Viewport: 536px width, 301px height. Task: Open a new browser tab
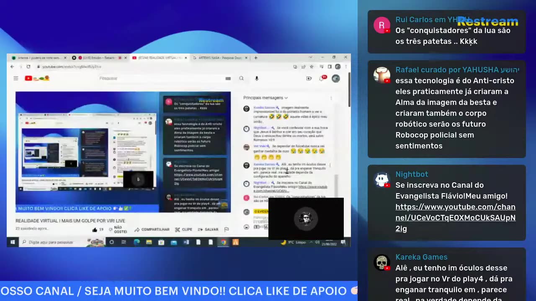tap(256, 58)
